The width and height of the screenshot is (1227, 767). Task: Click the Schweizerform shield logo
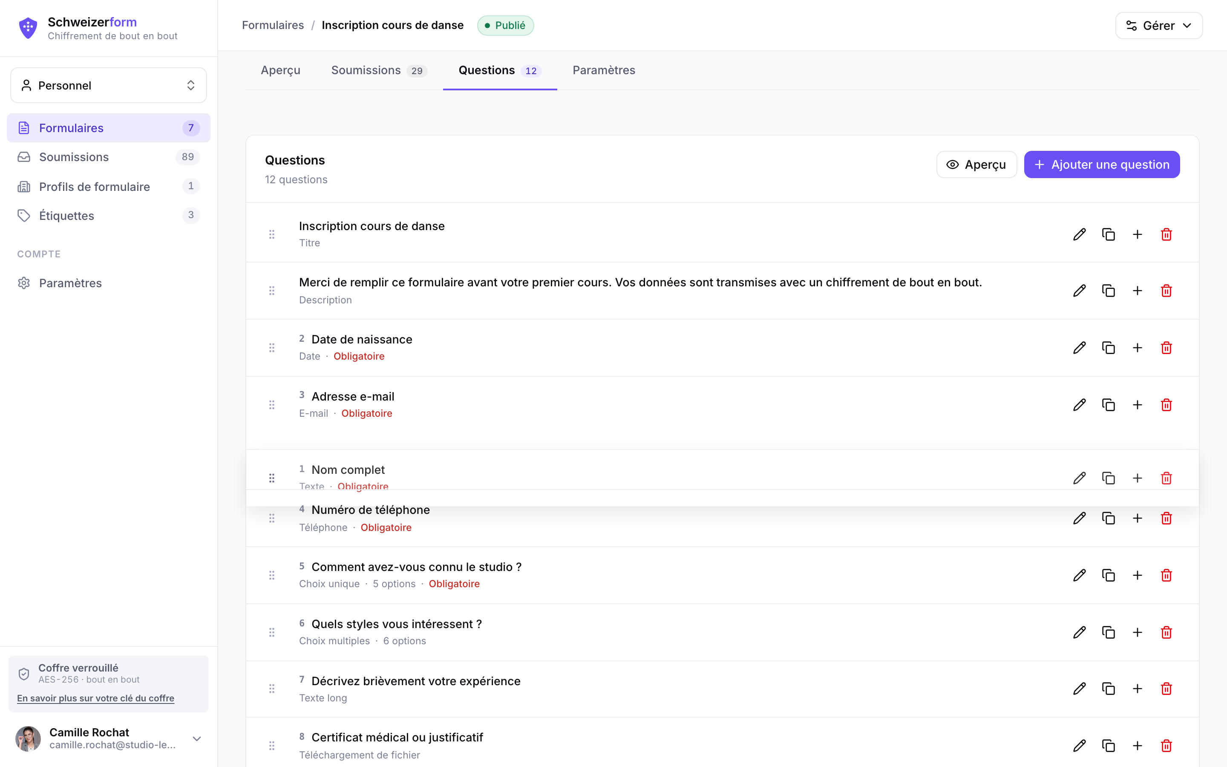pyautogui.click(x=28, y=28)
